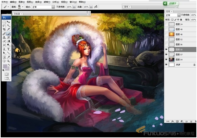
Task: Select the History Brush tool
Action: 8,38
